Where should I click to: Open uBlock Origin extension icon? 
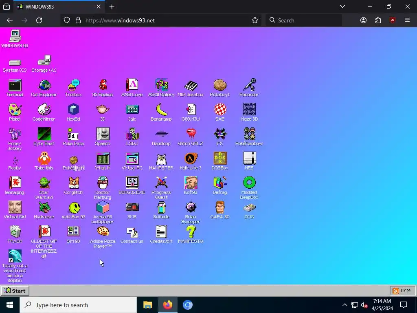(x=392, y=20)
